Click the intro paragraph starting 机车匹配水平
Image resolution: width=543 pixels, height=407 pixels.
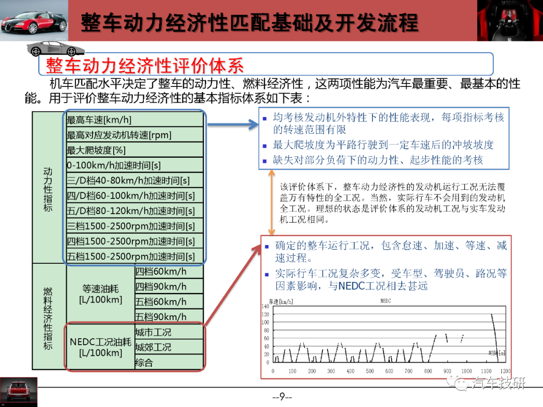[x=273, y=90]
